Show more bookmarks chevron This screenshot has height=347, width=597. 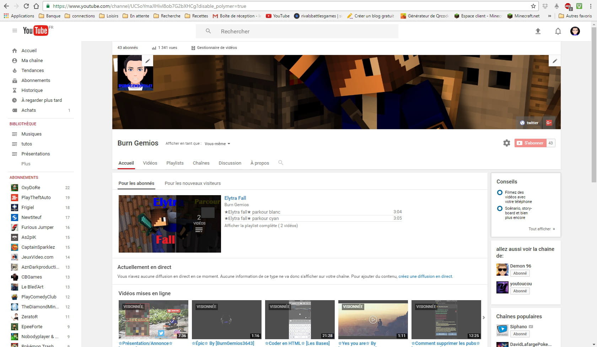(549, 16)
